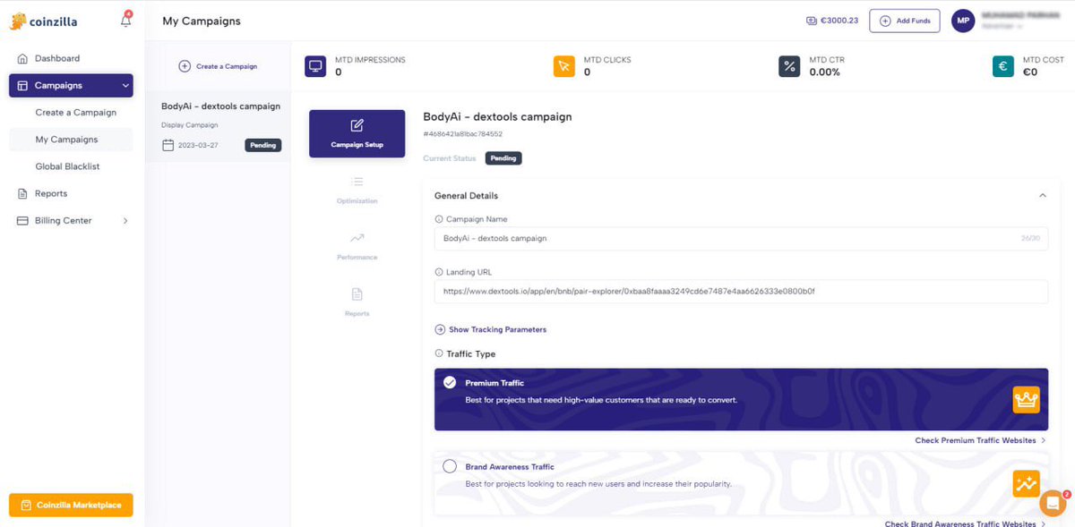The height and width of the screenshot is (527, 1075).
Task: Click the Pending badge in campaign list
Action: coord(262,145)
